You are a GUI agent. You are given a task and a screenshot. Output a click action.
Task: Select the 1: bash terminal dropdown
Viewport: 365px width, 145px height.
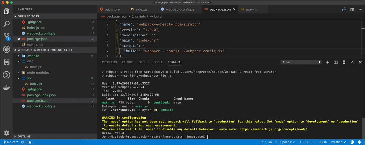click(301, 62)
